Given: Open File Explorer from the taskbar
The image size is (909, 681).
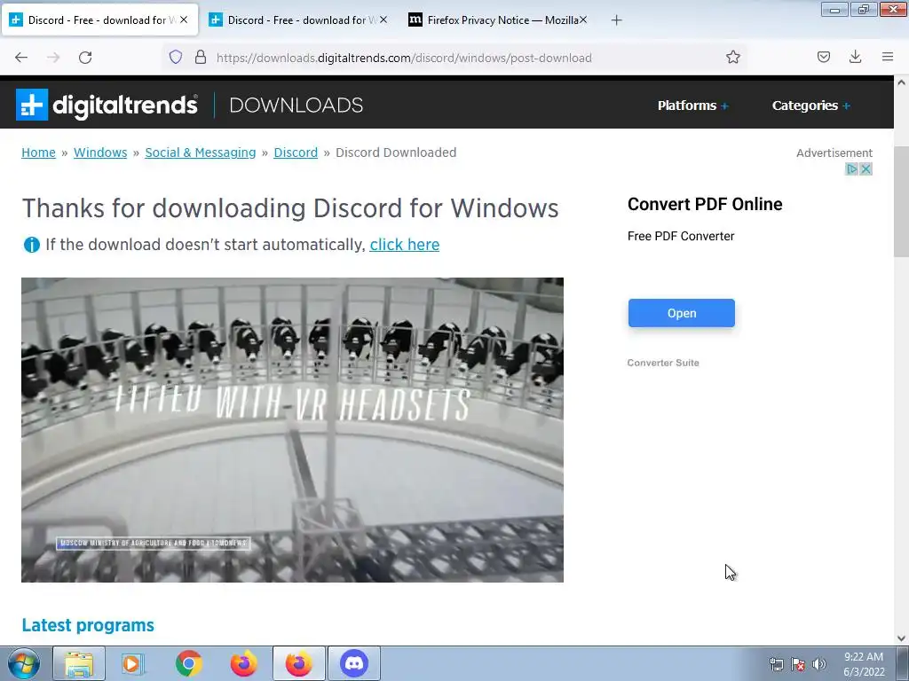Looking at the screenshot, I should point(79,663).
